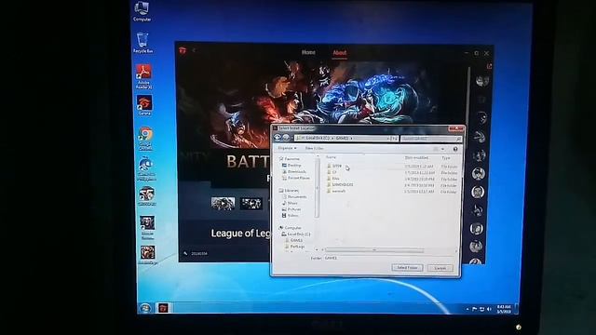596x335 pixels.
Task: Go back in the folder dialog
Action: pos(278,138)
